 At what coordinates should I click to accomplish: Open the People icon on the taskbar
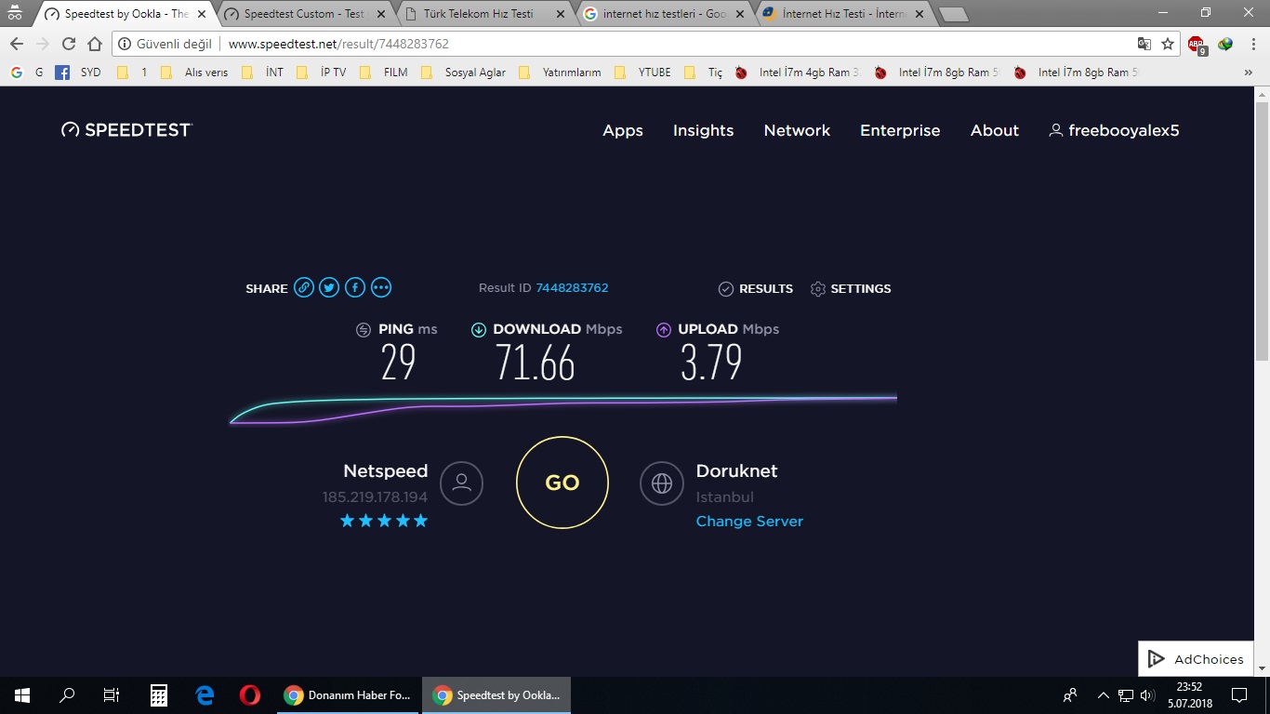tap(1070, 694)
